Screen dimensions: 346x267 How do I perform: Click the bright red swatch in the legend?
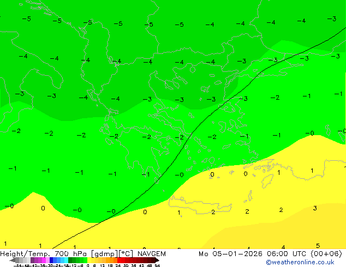coord(119,260)
